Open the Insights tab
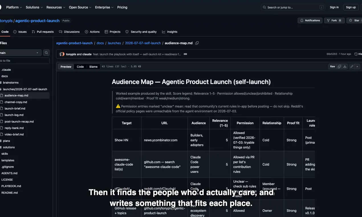Screen dimensions: 362x217 170,32
